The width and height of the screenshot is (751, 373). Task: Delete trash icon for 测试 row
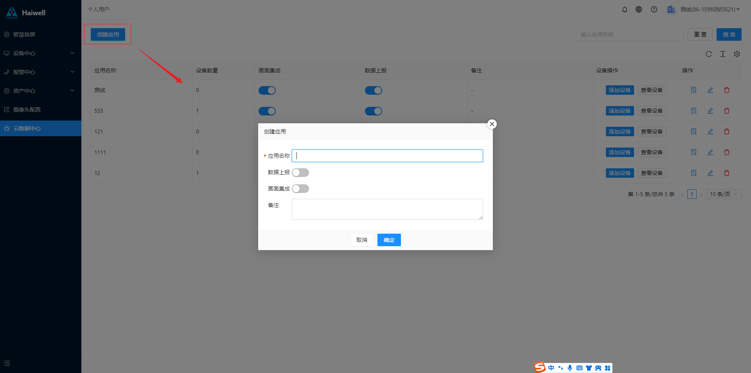727,90
